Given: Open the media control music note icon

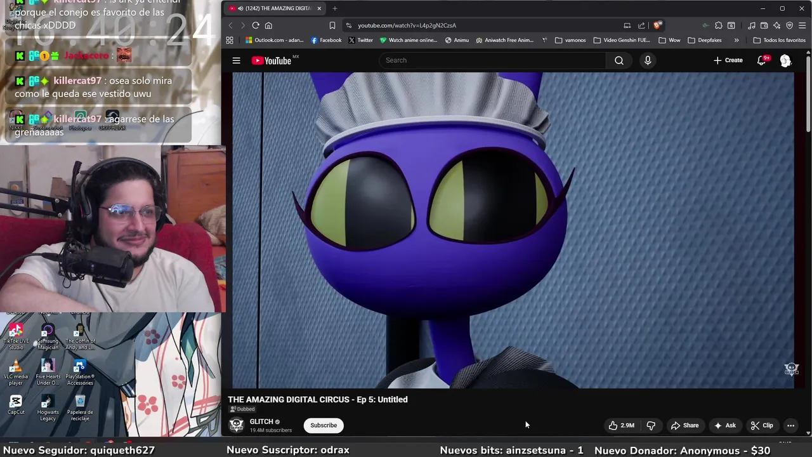Looking at the screenshot, I should (x=752, y=25).
